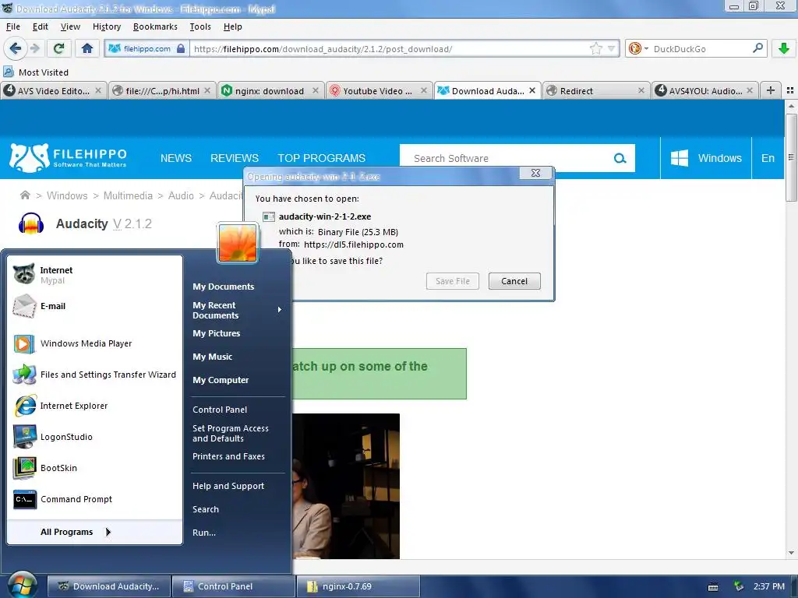Open Control Panel from the Start menu

pyautogui.click(x=220, y=410)
